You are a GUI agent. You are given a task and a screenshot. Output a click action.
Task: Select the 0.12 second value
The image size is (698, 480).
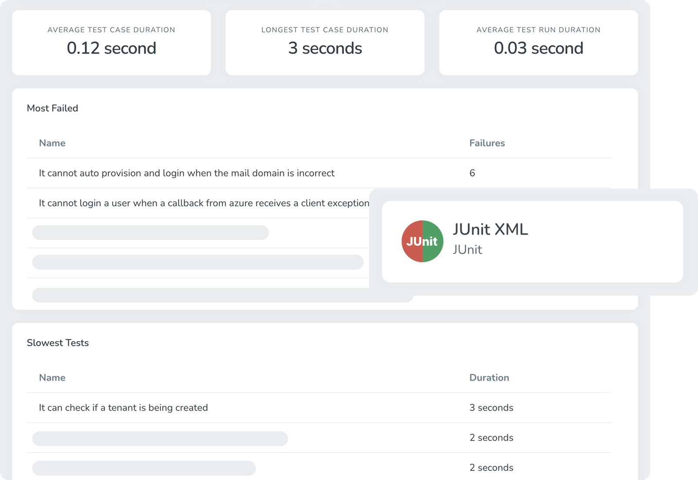point(111,48)
